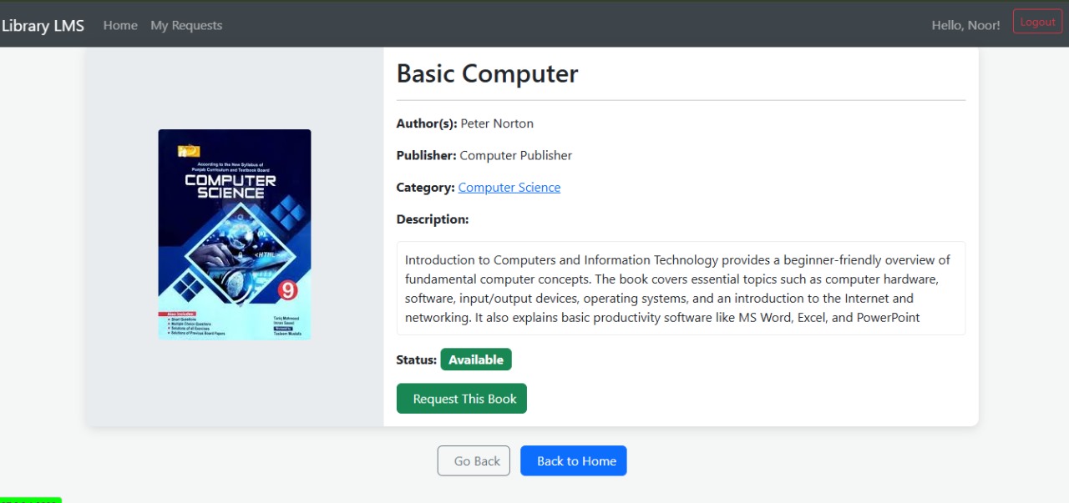1069x503 pixels.
Task: Click the Computer Science book cover image
Action: pos(235,234)
